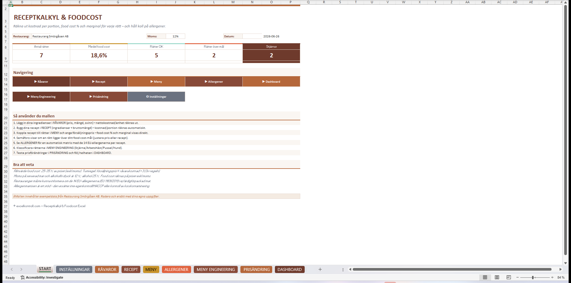
Task: Add a new sheet with plus icon
Action: click(x=320, y=269)
